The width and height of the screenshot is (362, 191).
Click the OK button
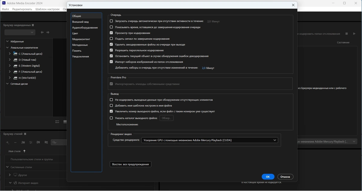[x=268, y=177]
